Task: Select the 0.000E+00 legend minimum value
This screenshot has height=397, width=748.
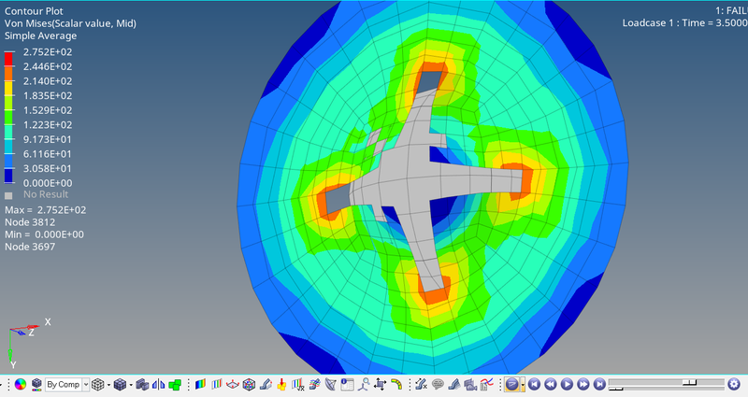Action: (48, 183)
